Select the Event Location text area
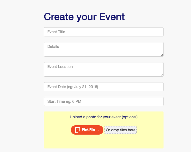This screenshot has width=191, height=152. point(103,69)
